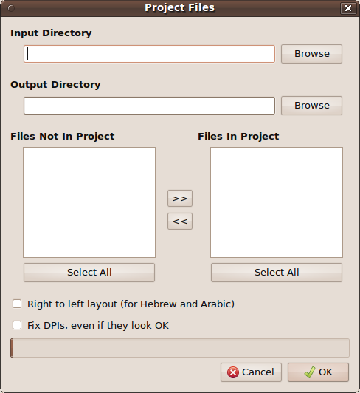Viewport: 360px width, 393px height.
Task: Click the progress bar at the bottom
Action: [180, 348]
